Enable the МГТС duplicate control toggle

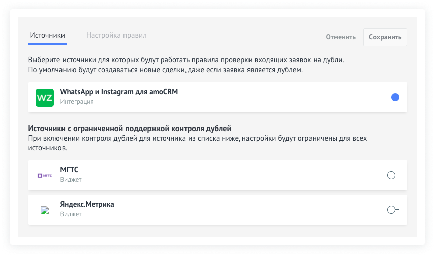(393, 175)
